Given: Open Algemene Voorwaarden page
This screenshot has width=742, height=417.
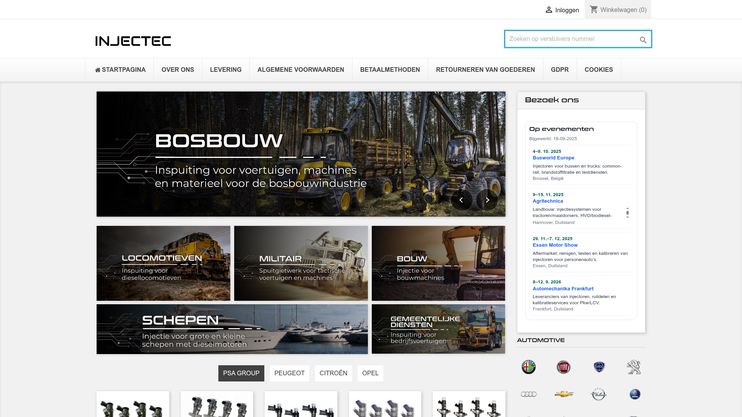Looking at the screenshot, I should click(x=301, y=70).
